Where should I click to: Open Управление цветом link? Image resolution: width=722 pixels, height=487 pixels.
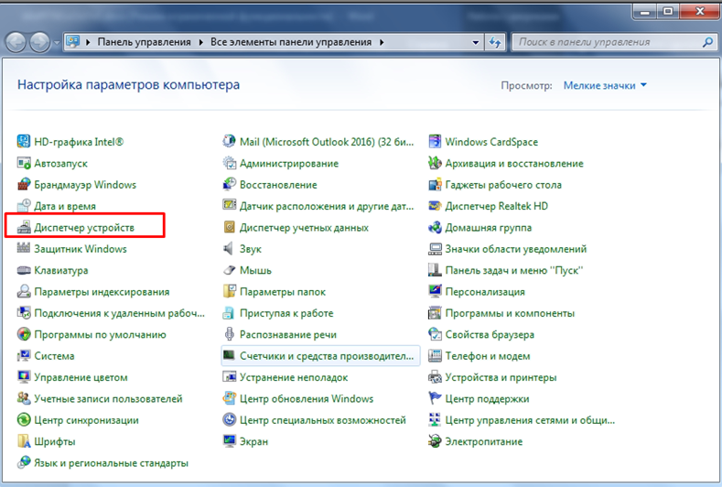click(81, 377)
